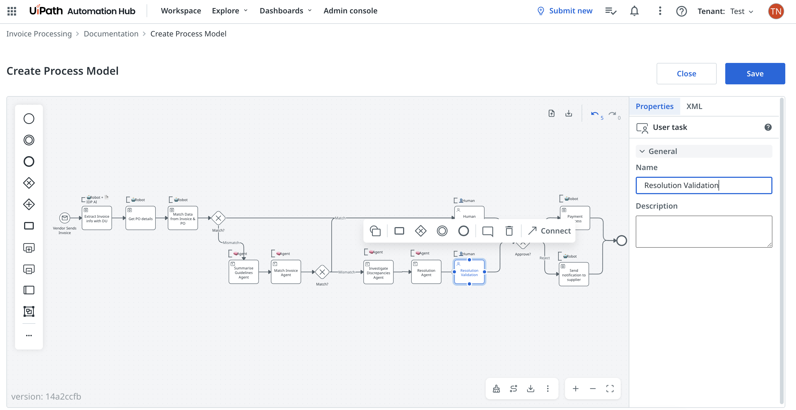
Task: Fit diagram to viewport
Action: (x=610, y=388)
